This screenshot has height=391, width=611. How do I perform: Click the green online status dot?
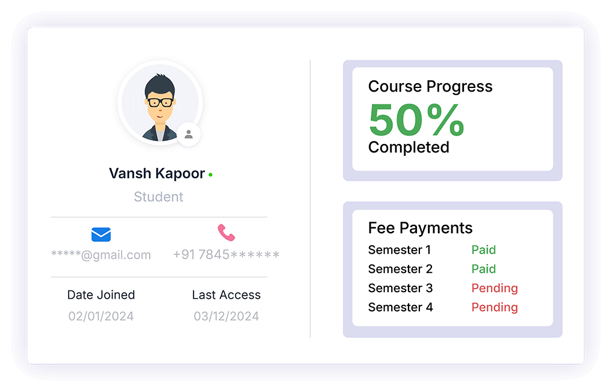(x=210, y=175)
